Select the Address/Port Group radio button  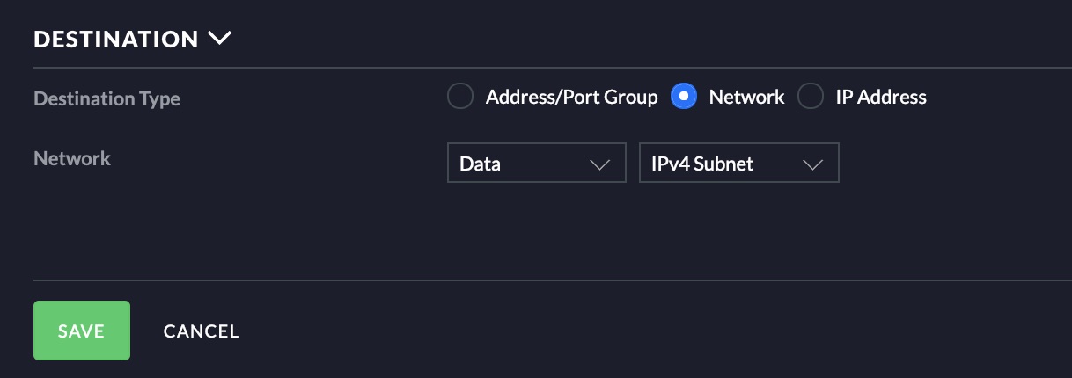coord(460,97)
